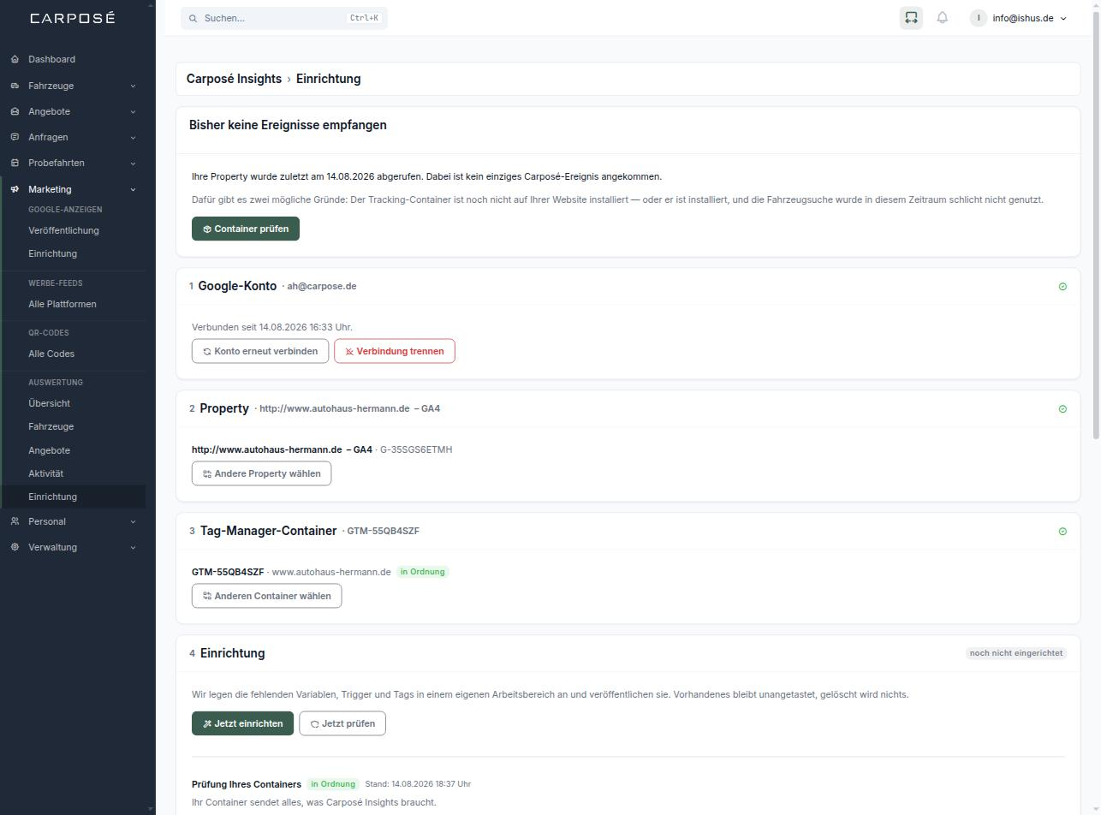1101x815 pixels.
Task: Click the green check icon for Property
Action: click(x=1062, y=408)
